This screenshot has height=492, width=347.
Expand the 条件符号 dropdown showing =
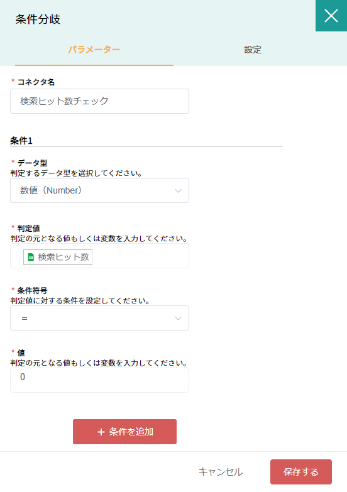[x=99, y=318]
